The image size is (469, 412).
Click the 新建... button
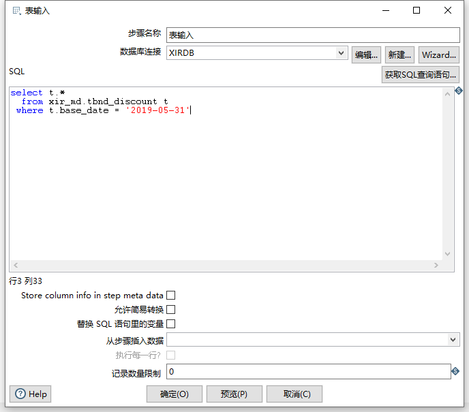399,55
